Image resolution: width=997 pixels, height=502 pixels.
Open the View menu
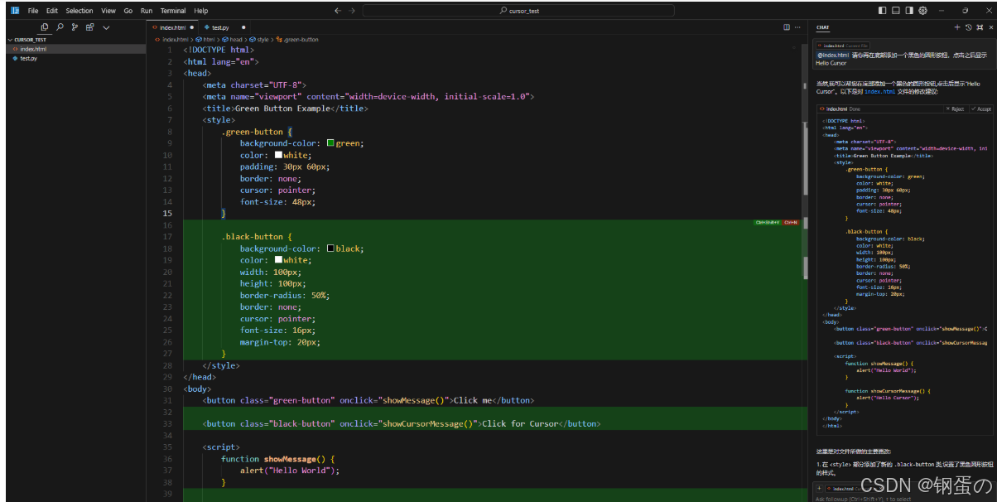tap(108, 11)
